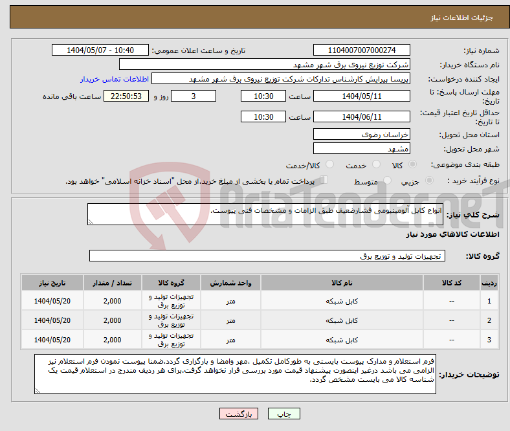Click inside the توضیحات خریدار text box

point(237,374)
